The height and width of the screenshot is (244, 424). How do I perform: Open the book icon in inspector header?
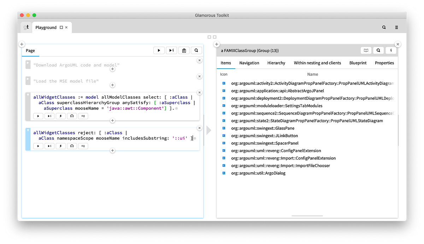point(366,51)
